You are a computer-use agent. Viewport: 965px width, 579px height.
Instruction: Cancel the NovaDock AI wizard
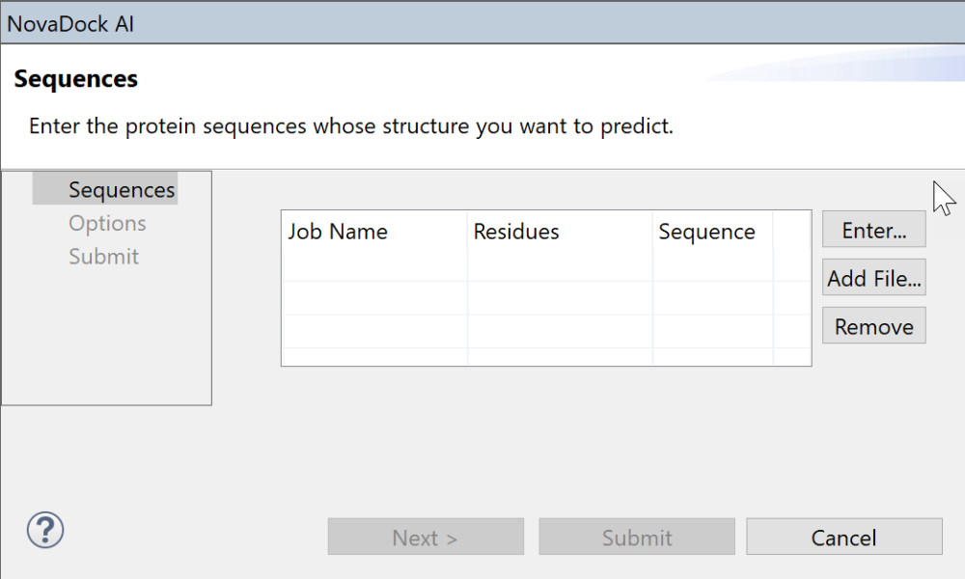tap(843, 538)
